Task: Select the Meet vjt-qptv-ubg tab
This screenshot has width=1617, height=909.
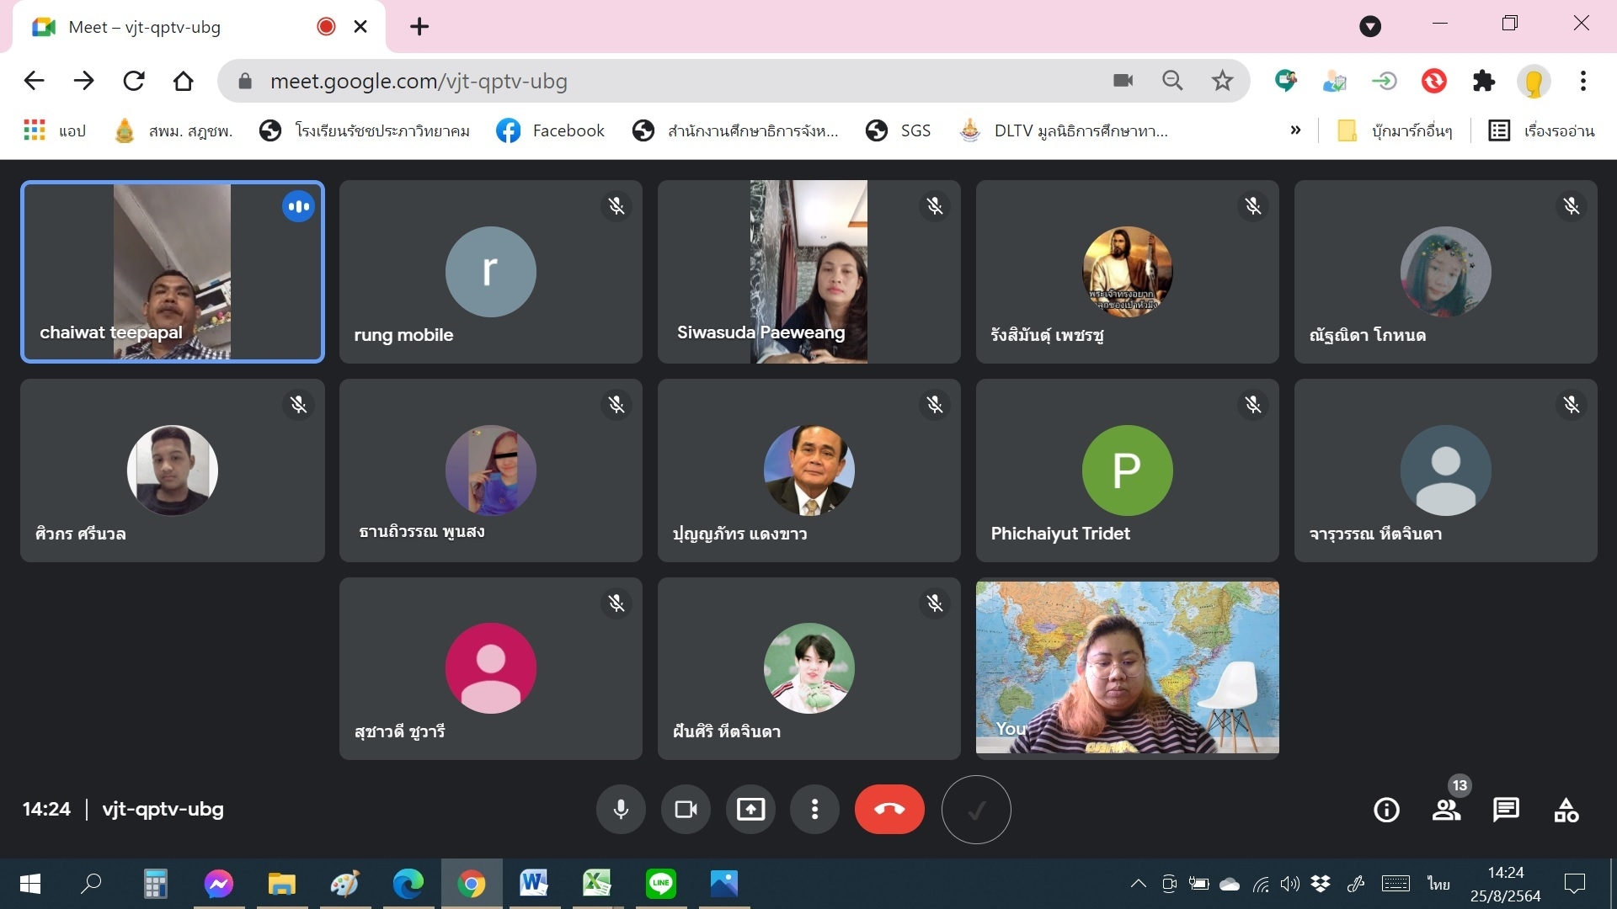Action: (168, 27)
